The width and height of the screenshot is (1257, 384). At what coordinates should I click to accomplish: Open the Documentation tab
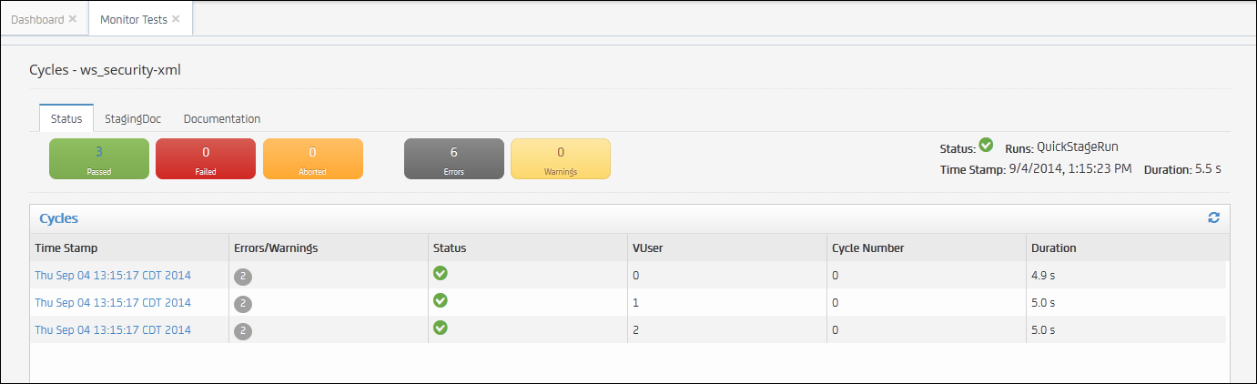pyautogui.click(x=222, y=118)
